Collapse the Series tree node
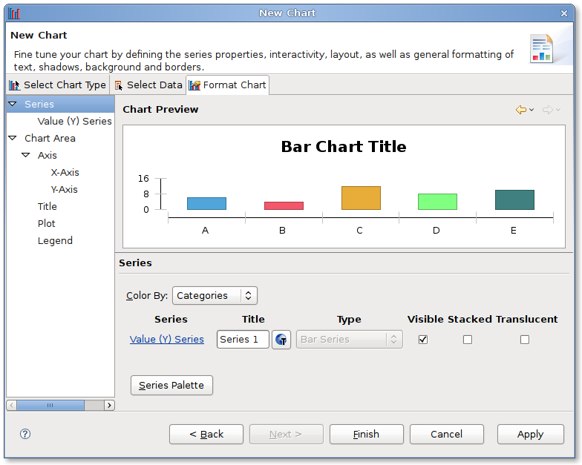Image resolution: width=582 pixels, height=465 pixels. (x=13, y=104)
